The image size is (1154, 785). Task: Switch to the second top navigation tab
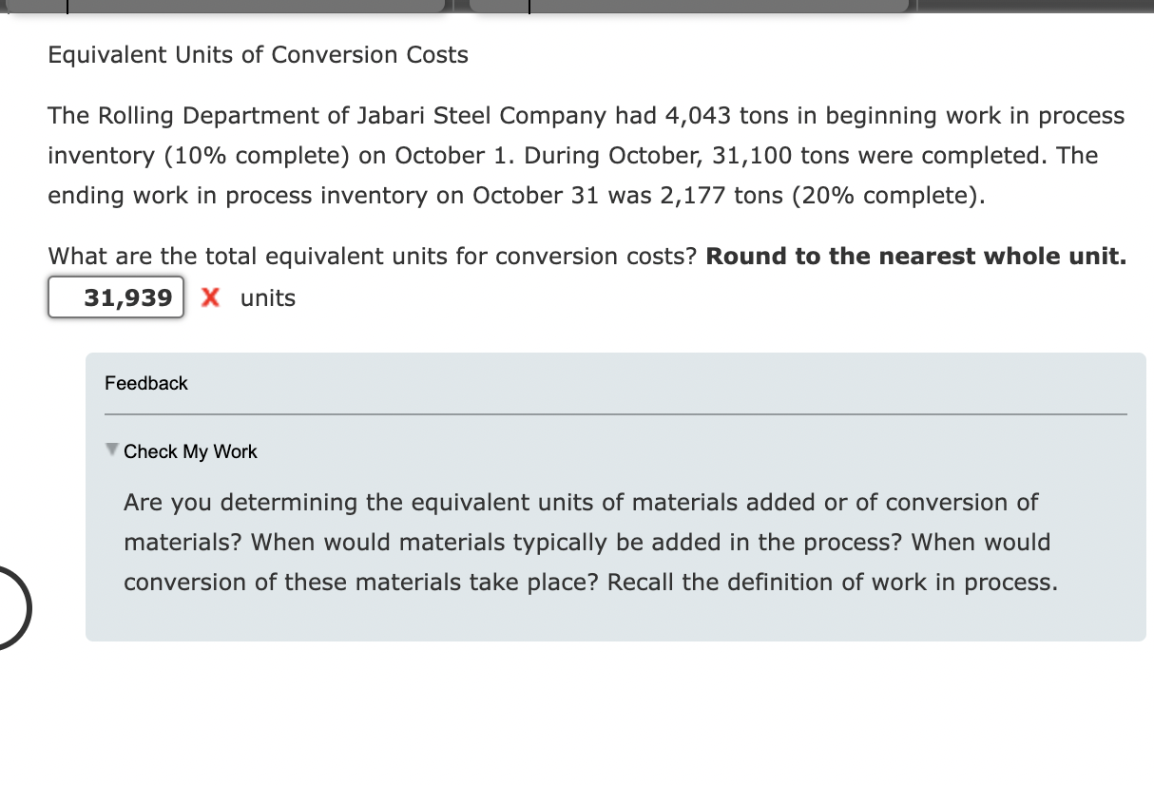coord(713,8)
